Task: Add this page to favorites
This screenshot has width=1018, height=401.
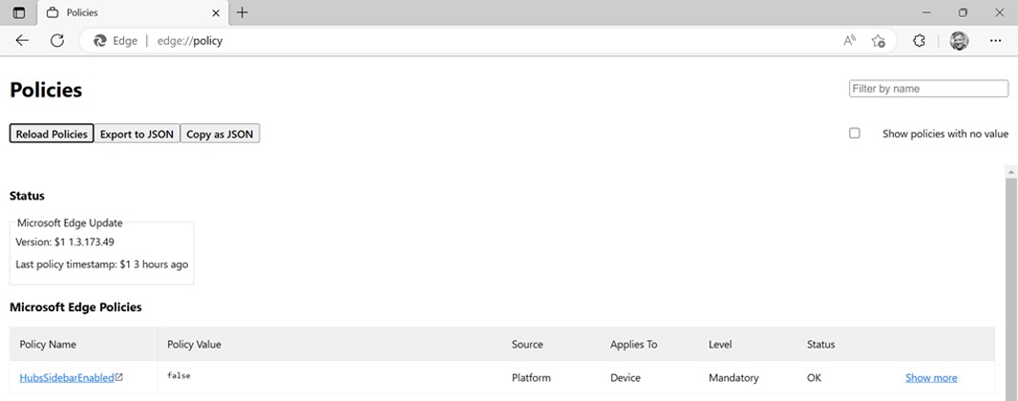Action: (879, 41)
